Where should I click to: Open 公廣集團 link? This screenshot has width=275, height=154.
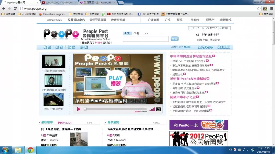click(153, 20)
